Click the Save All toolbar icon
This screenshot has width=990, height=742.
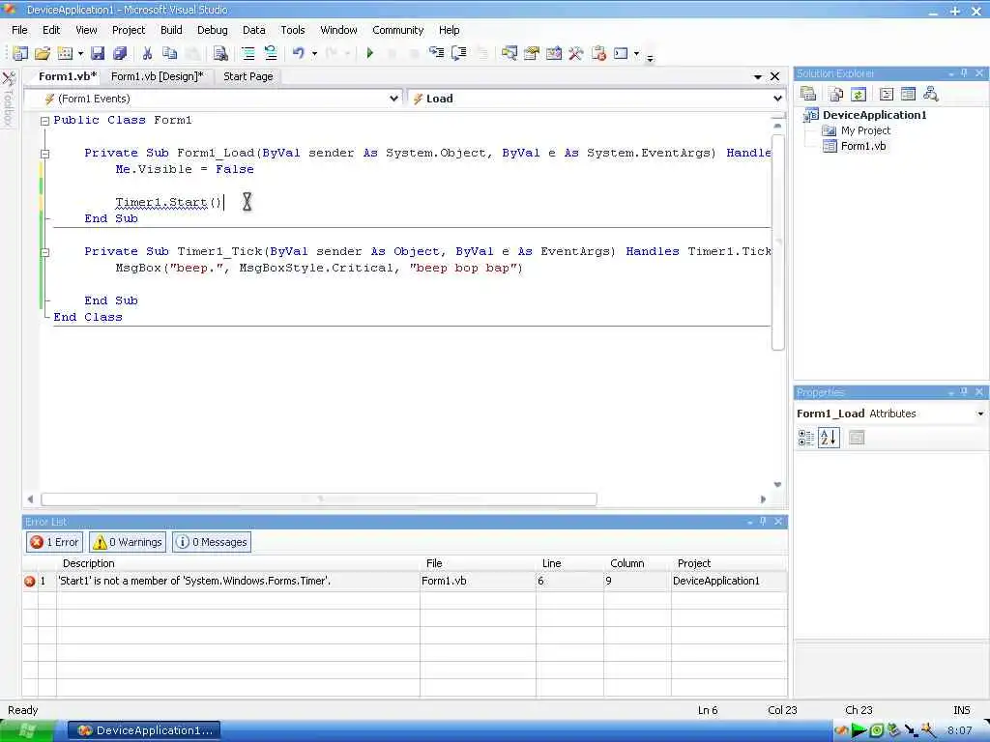(x=119, y=54)
